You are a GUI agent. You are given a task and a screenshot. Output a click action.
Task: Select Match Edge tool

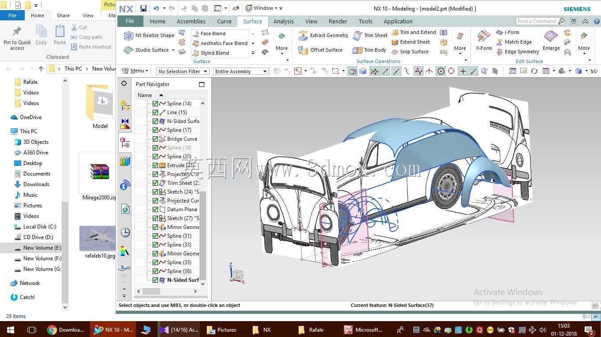tap(514, 42)
